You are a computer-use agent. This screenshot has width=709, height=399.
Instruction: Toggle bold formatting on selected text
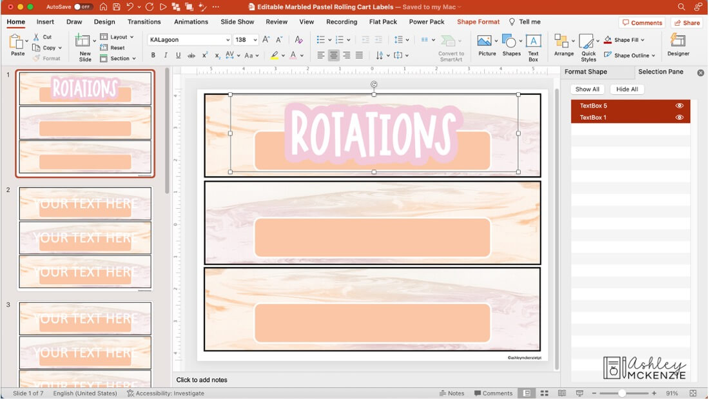[153, 55]
